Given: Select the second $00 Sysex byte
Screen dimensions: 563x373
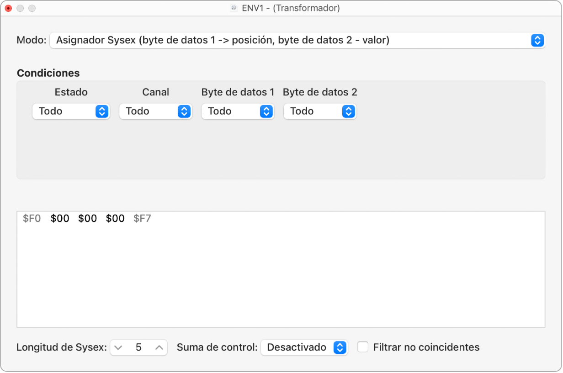Looking at the screenshot, I should [x=88, y=219].
